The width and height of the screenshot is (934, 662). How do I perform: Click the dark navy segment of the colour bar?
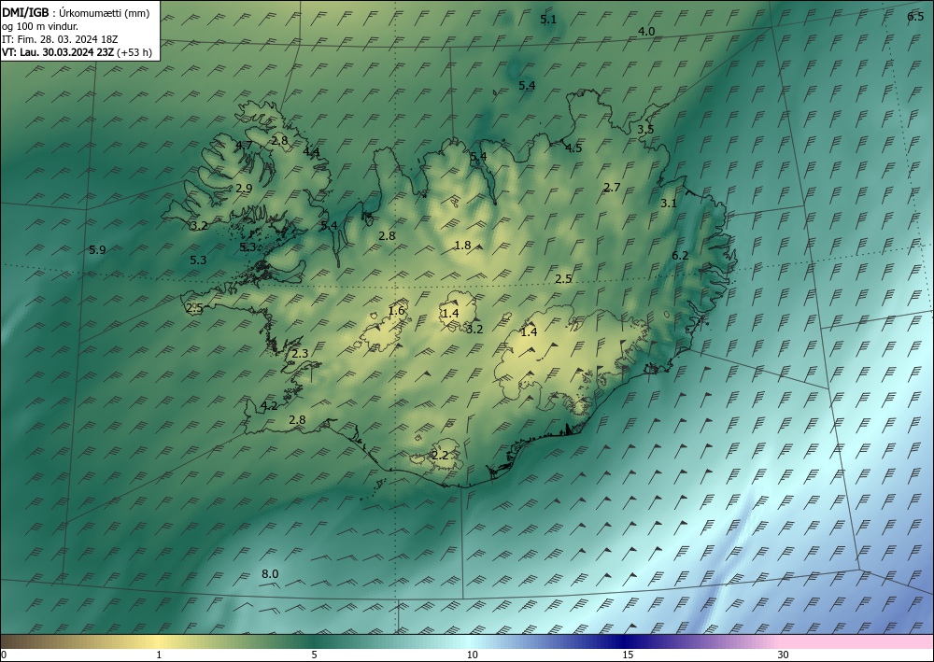[x=626, y=641]
